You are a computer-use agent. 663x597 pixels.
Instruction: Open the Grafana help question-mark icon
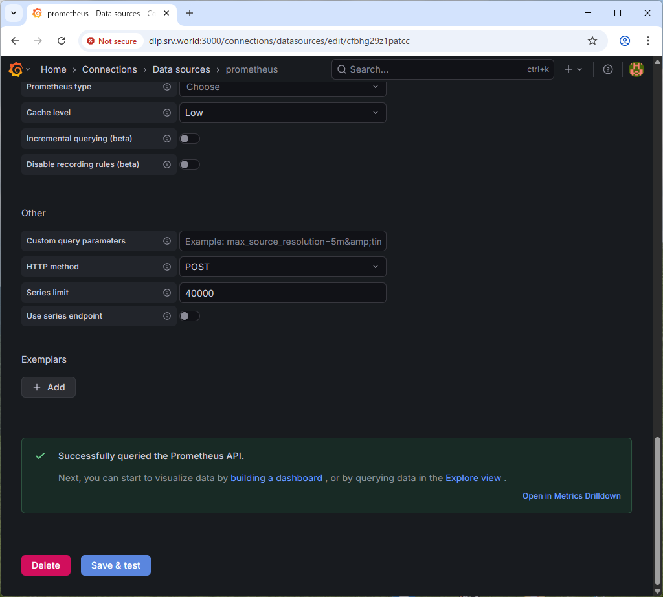(607, 69)
